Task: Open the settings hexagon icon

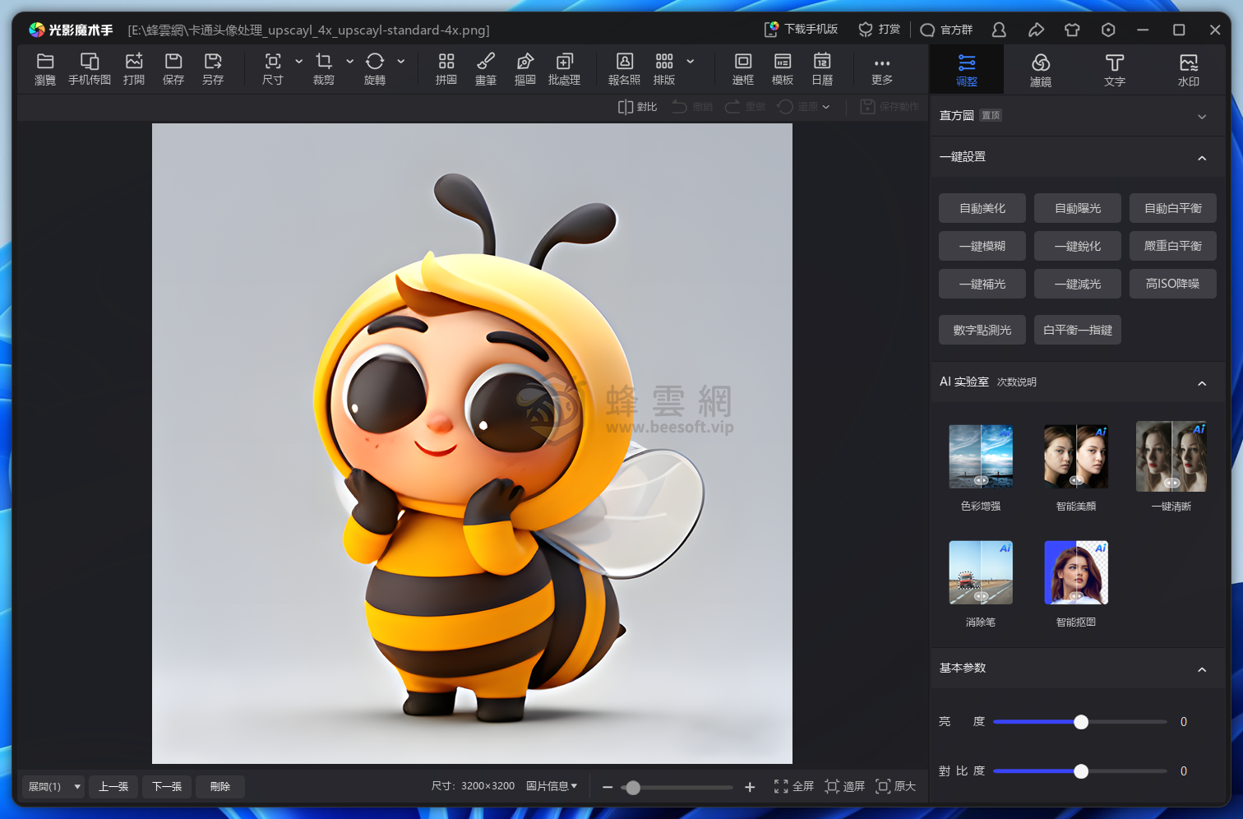Action: pyautogui.click(x=1108, y=30)
